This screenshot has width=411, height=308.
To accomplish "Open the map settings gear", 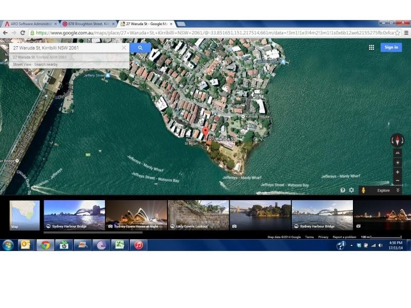I will [351, 190].
